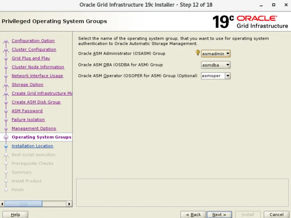This screenshot has height=218, width=291.
Task: Go to Create ASM Disk Group step
Action: pos(36,102)
